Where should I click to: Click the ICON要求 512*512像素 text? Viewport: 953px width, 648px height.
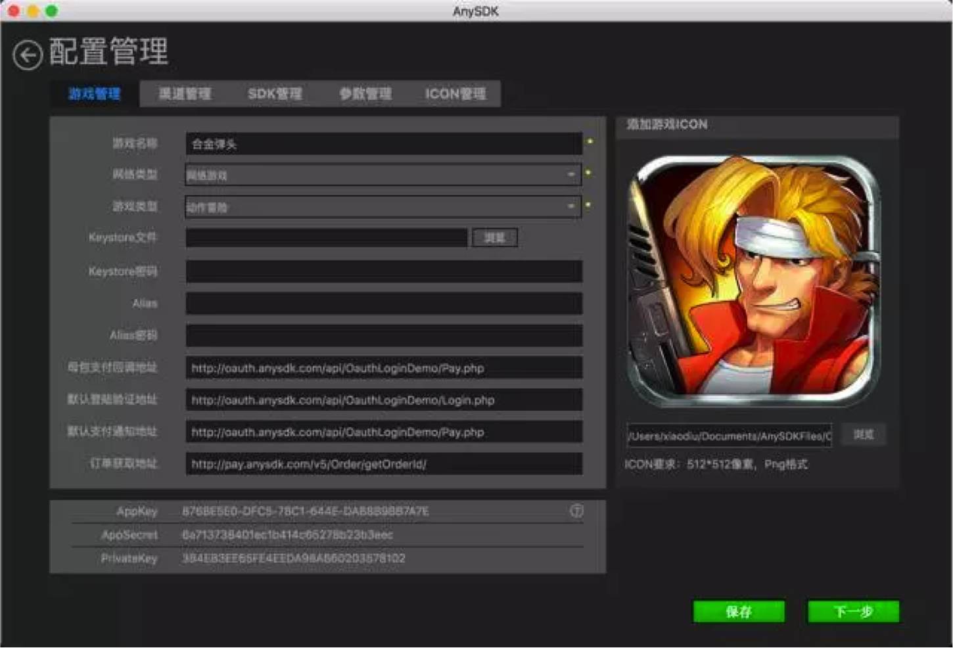coord(716,464)
